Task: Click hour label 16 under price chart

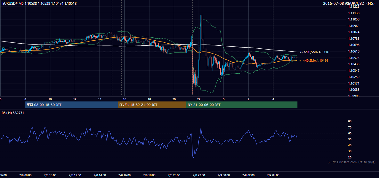Action: (x=125, y=99)
